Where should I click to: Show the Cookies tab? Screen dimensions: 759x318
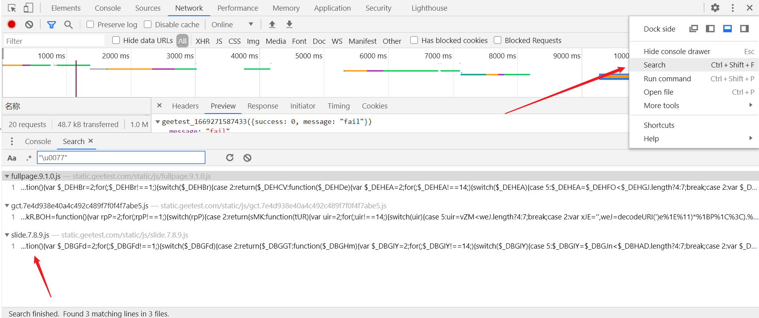[x=374, y=106]
